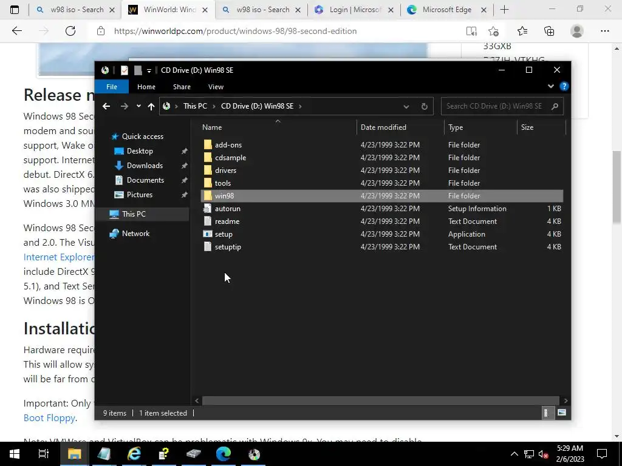Image resolution: width=622 pixels, height=466 pixels.
Task: Click the taskbar clock
Action: [x=570, y=454]
